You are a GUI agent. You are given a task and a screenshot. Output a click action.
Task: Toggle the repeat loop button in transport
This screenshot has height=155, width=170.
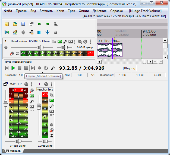point(46,68)
